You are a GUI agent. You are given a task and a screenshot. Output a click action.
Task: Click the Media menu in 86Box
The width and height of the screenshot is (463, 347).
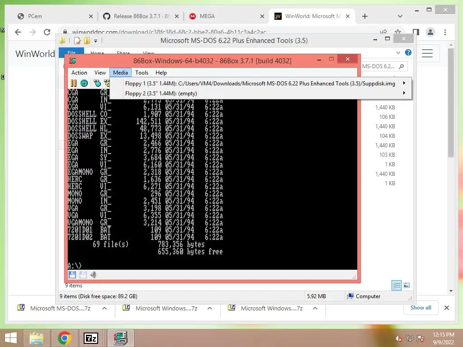[120, 73]
